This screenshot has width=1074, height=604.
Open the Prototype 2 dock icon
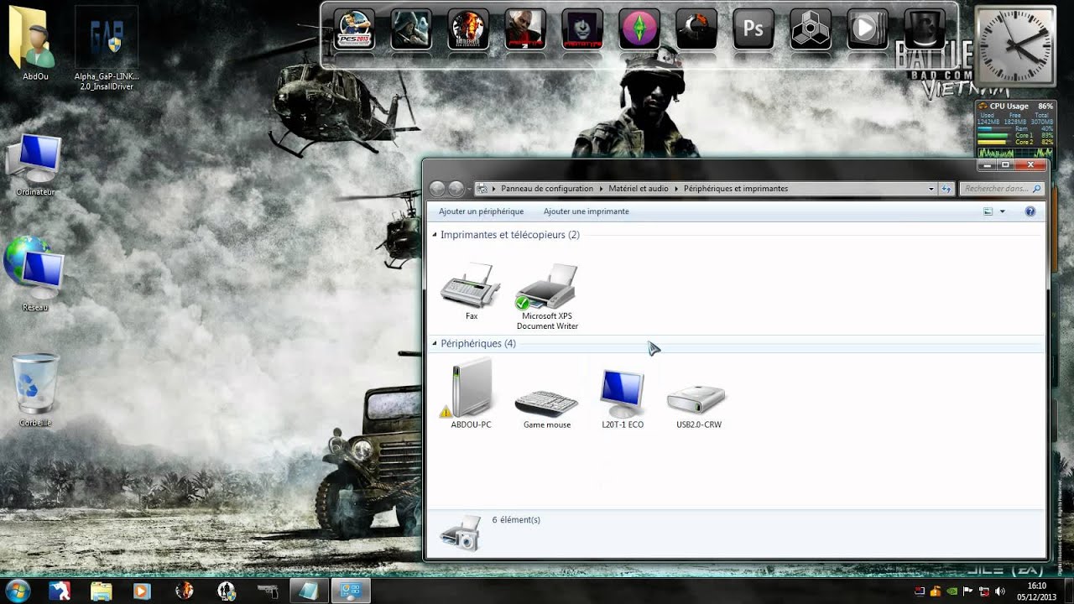pos(525,29)
